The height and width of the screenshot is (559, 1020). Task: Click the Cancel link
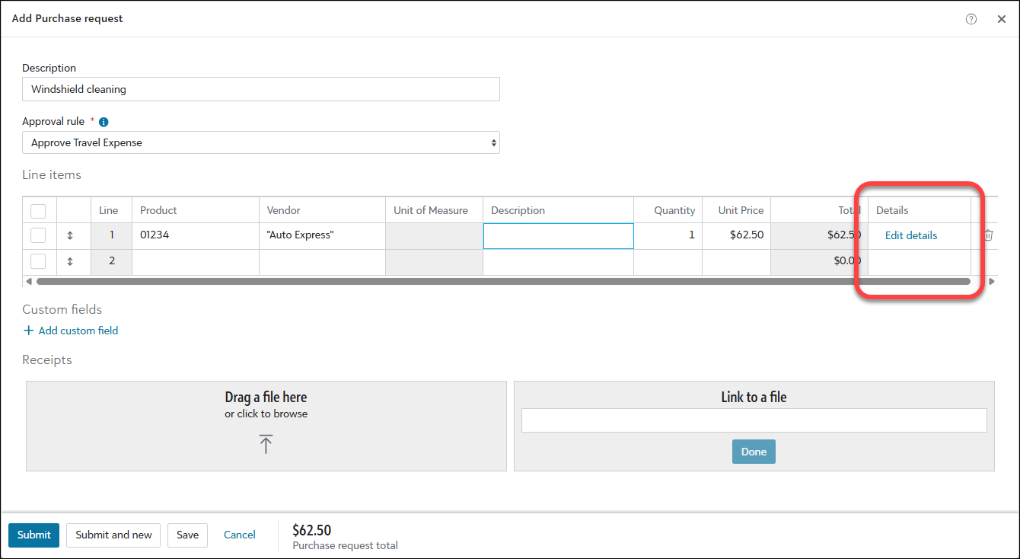point(240,535)
